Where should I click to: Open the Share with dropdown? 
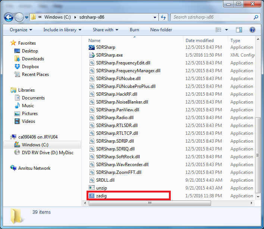click(x=106, y=30)
